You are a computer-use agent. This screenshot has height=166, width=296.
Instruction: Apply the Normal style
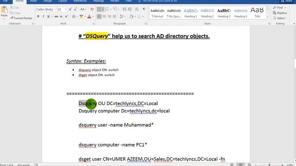157,12
